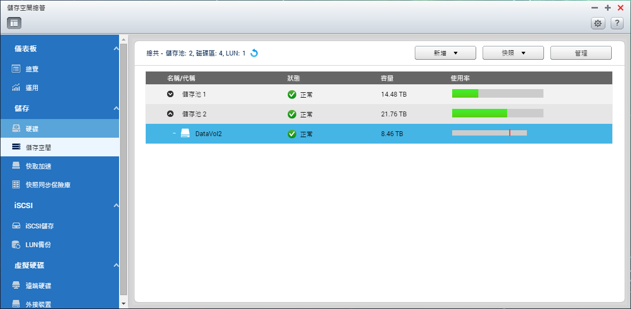Open settings gear in title bar

(598, 23)
